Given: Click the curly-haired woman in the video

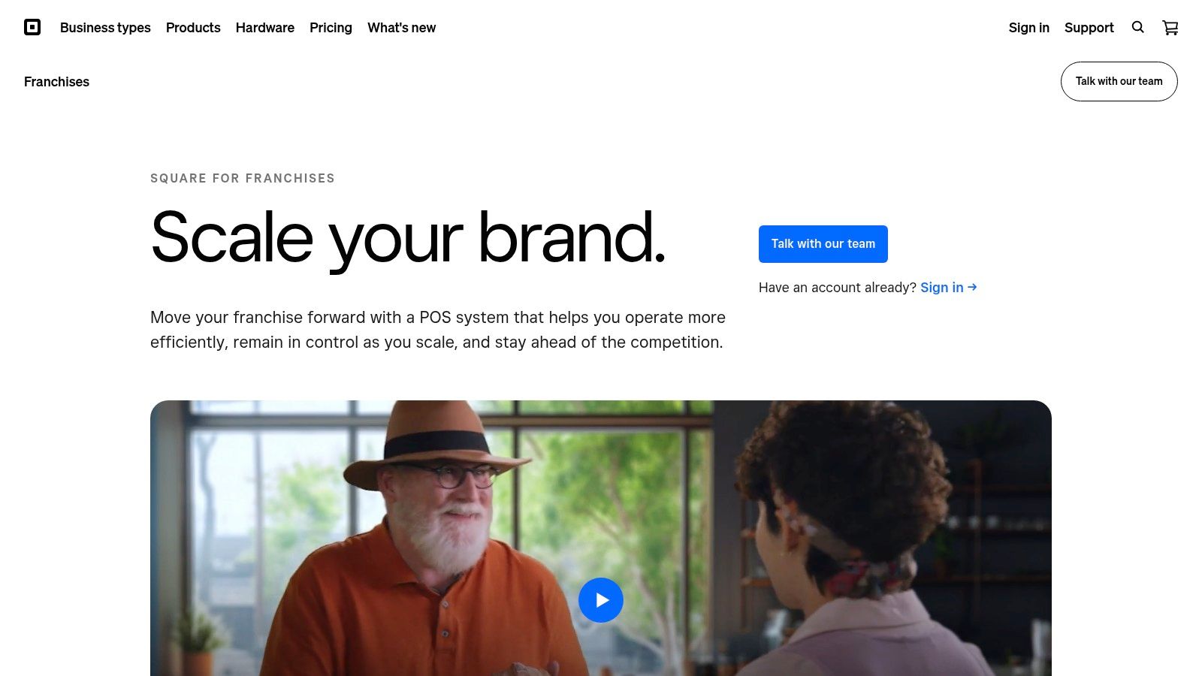Looking at the screenshot, I should coord(849,541).
